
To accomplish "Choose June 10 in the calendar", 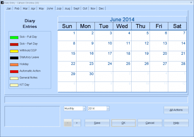I will [x=104, y=46].
